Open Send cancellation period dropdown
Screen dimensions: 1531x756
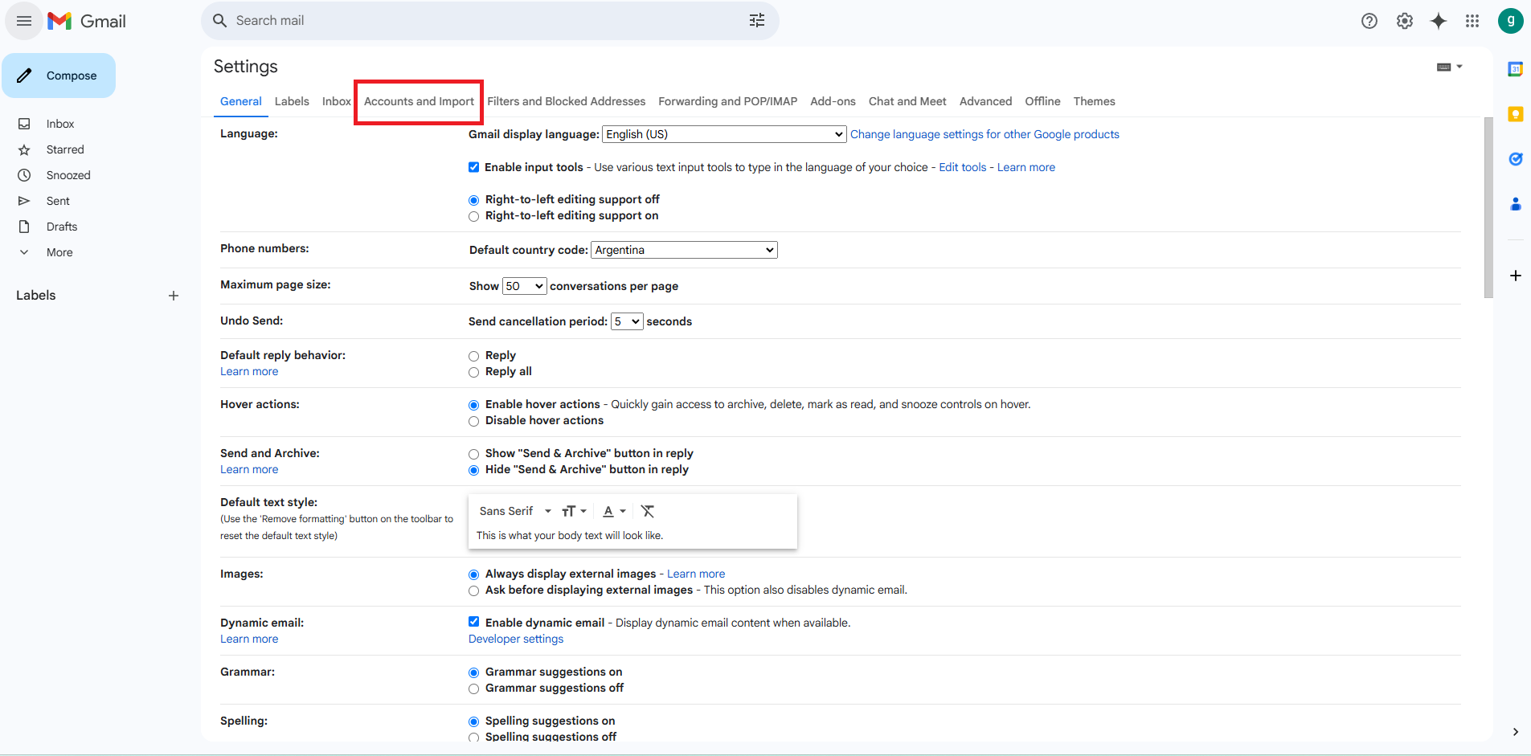tap(627, 321)
